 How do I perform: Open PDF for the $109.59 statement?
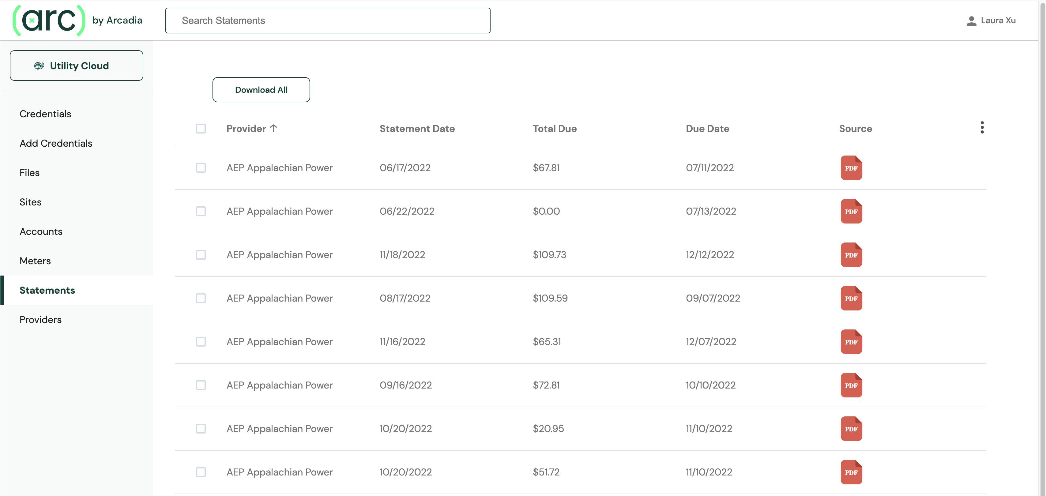click(x=851, y=298)
